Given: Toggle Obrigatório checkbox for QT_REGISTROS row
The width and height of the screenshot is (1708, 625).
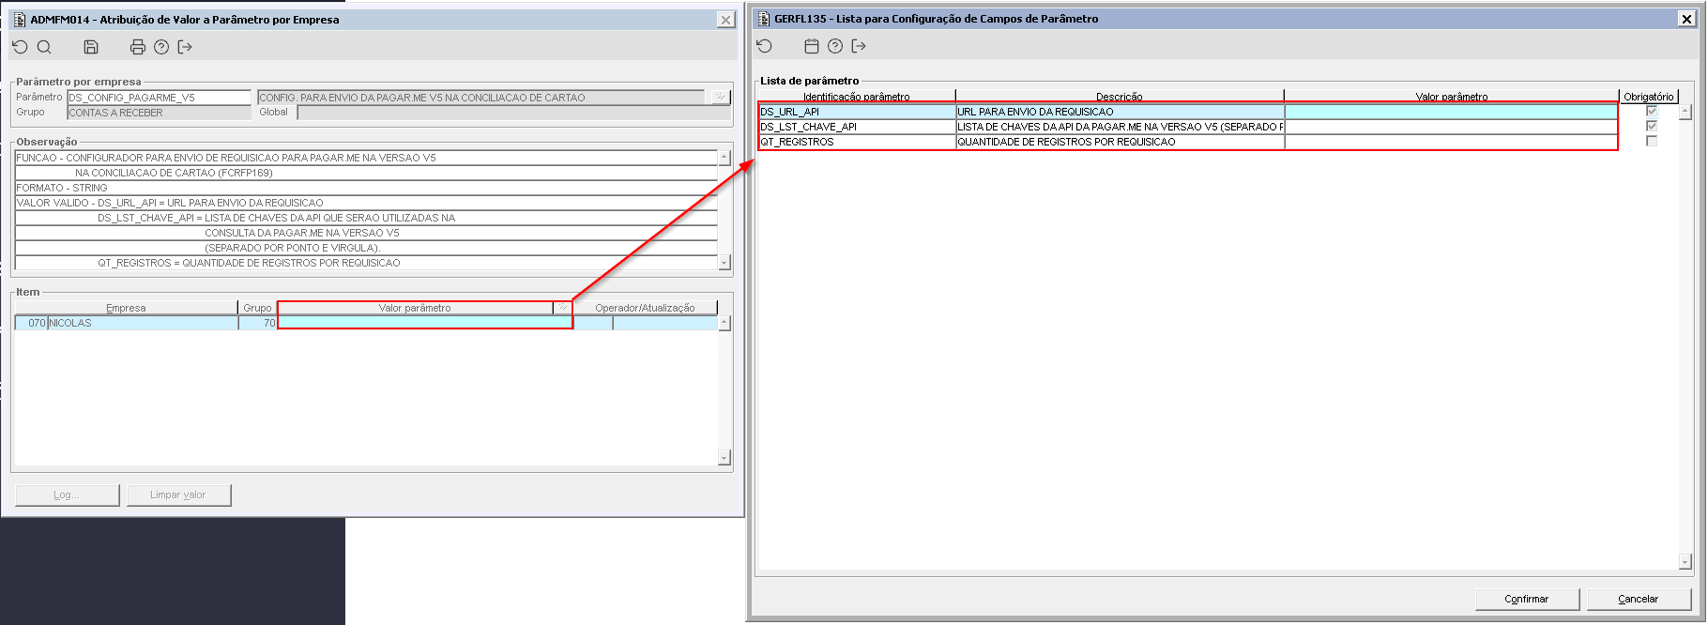Looking at the screenshot, I should tap(1652, 142).
